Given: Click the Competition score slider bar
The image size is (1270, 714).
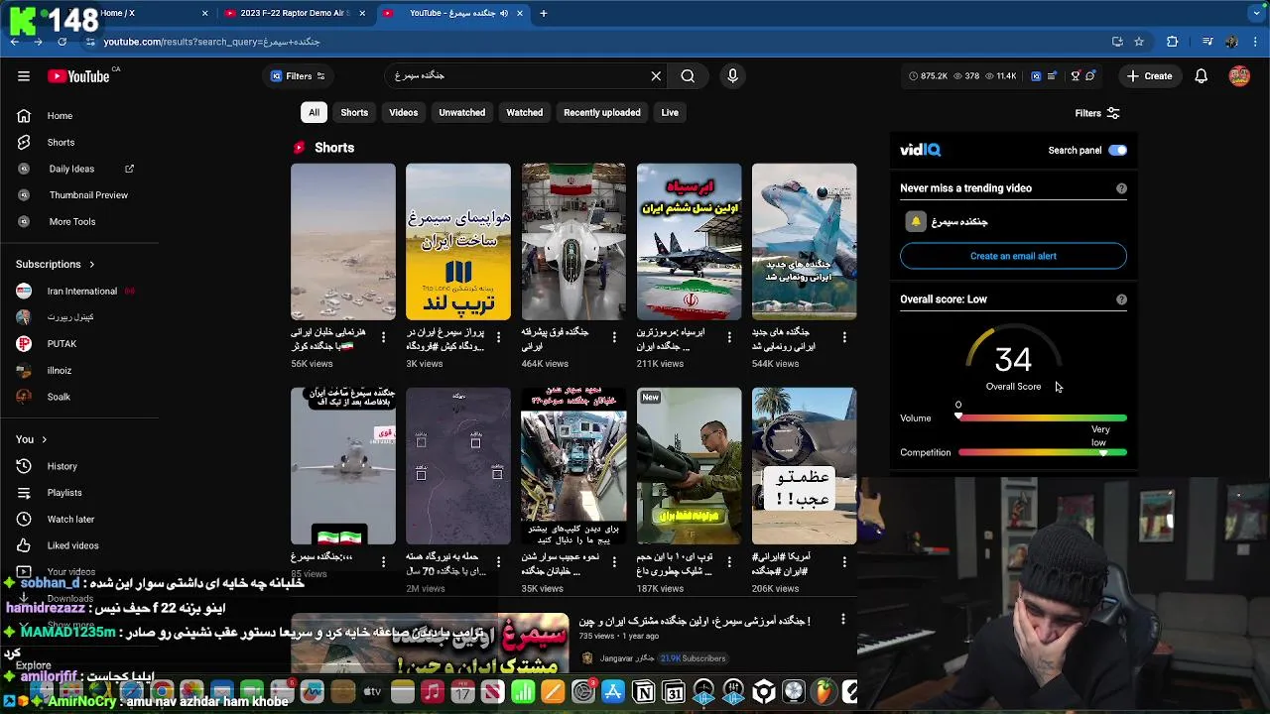Looking at the screenshot, I should [x=1042, y=452].
